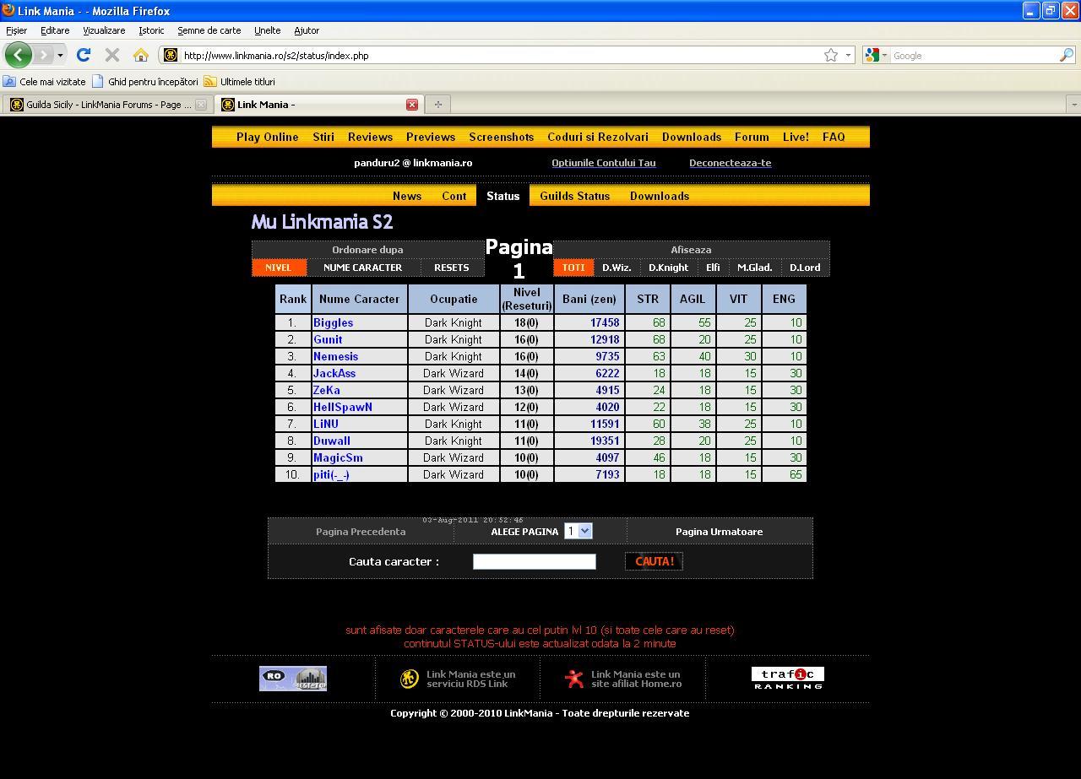This screenshot has height=779, width=1081.
Task: Reload the page with the refresh icon
Action: coord(83,55)
